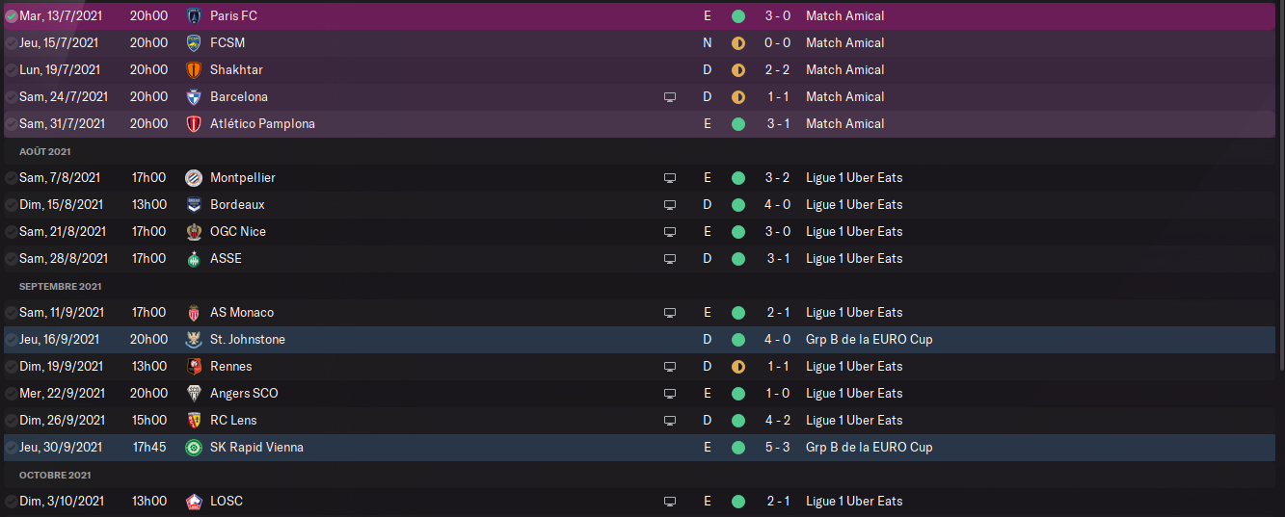This screenshot has height=517, width=1285.
Task: Open the Angers SCO team link
Action: tap(244, 394)
